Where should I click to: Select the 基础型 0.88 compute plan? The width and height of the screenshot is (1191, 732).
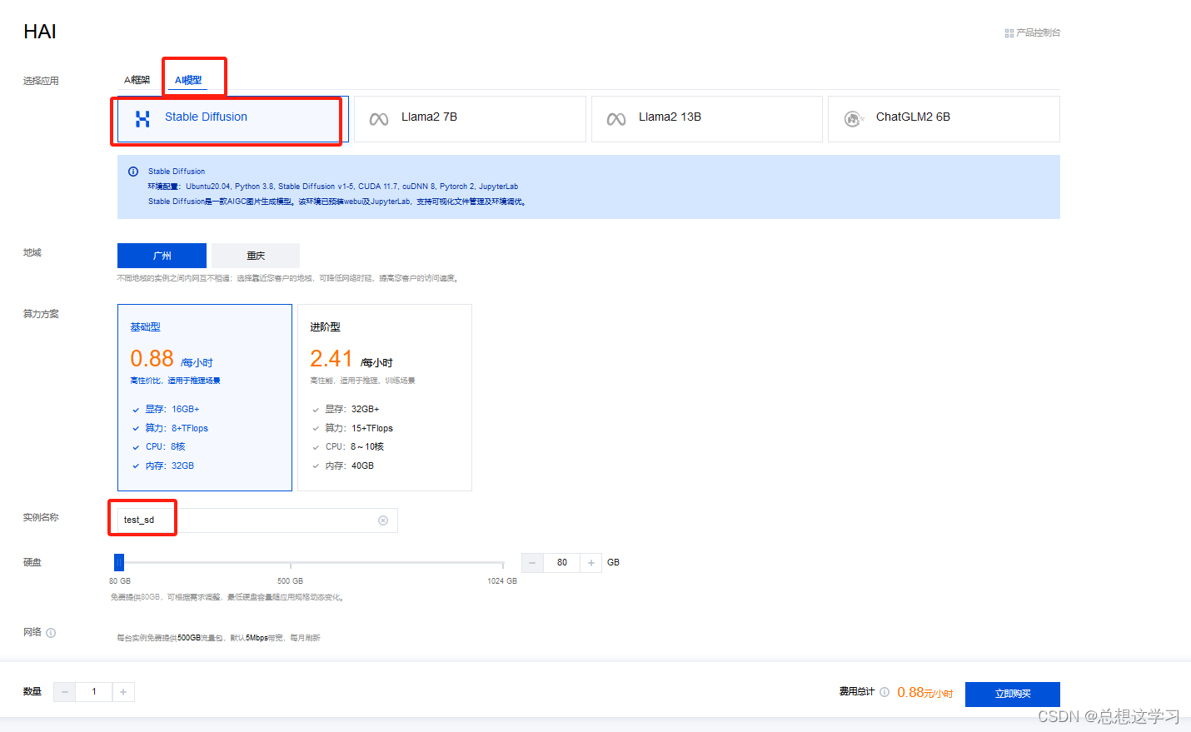click(205, 397)
